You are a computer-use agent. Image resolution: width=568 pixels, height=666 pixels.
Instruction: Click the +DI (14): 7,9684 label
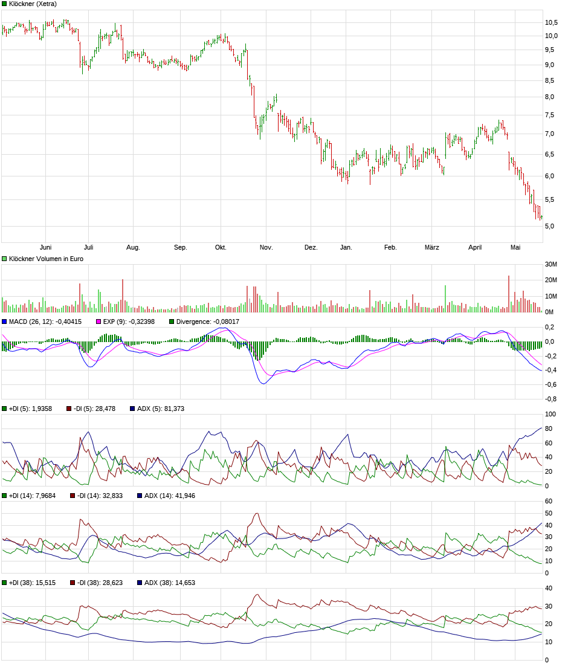pyautogui.click(x=32, y=496)
